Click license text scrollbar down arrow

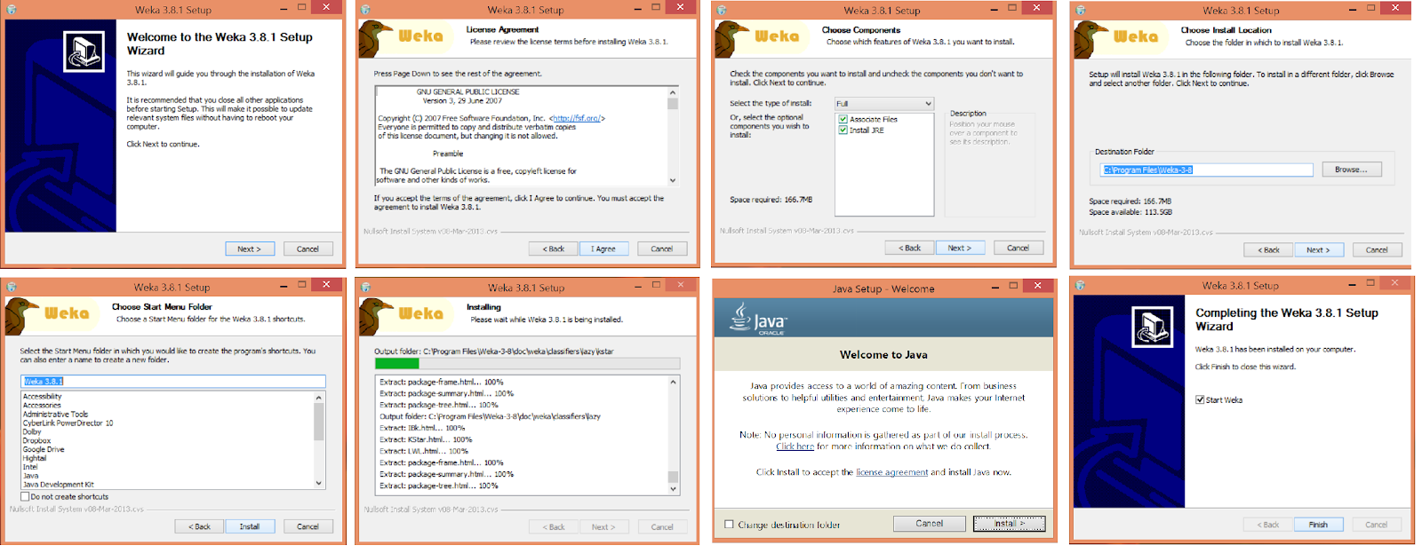673,180
